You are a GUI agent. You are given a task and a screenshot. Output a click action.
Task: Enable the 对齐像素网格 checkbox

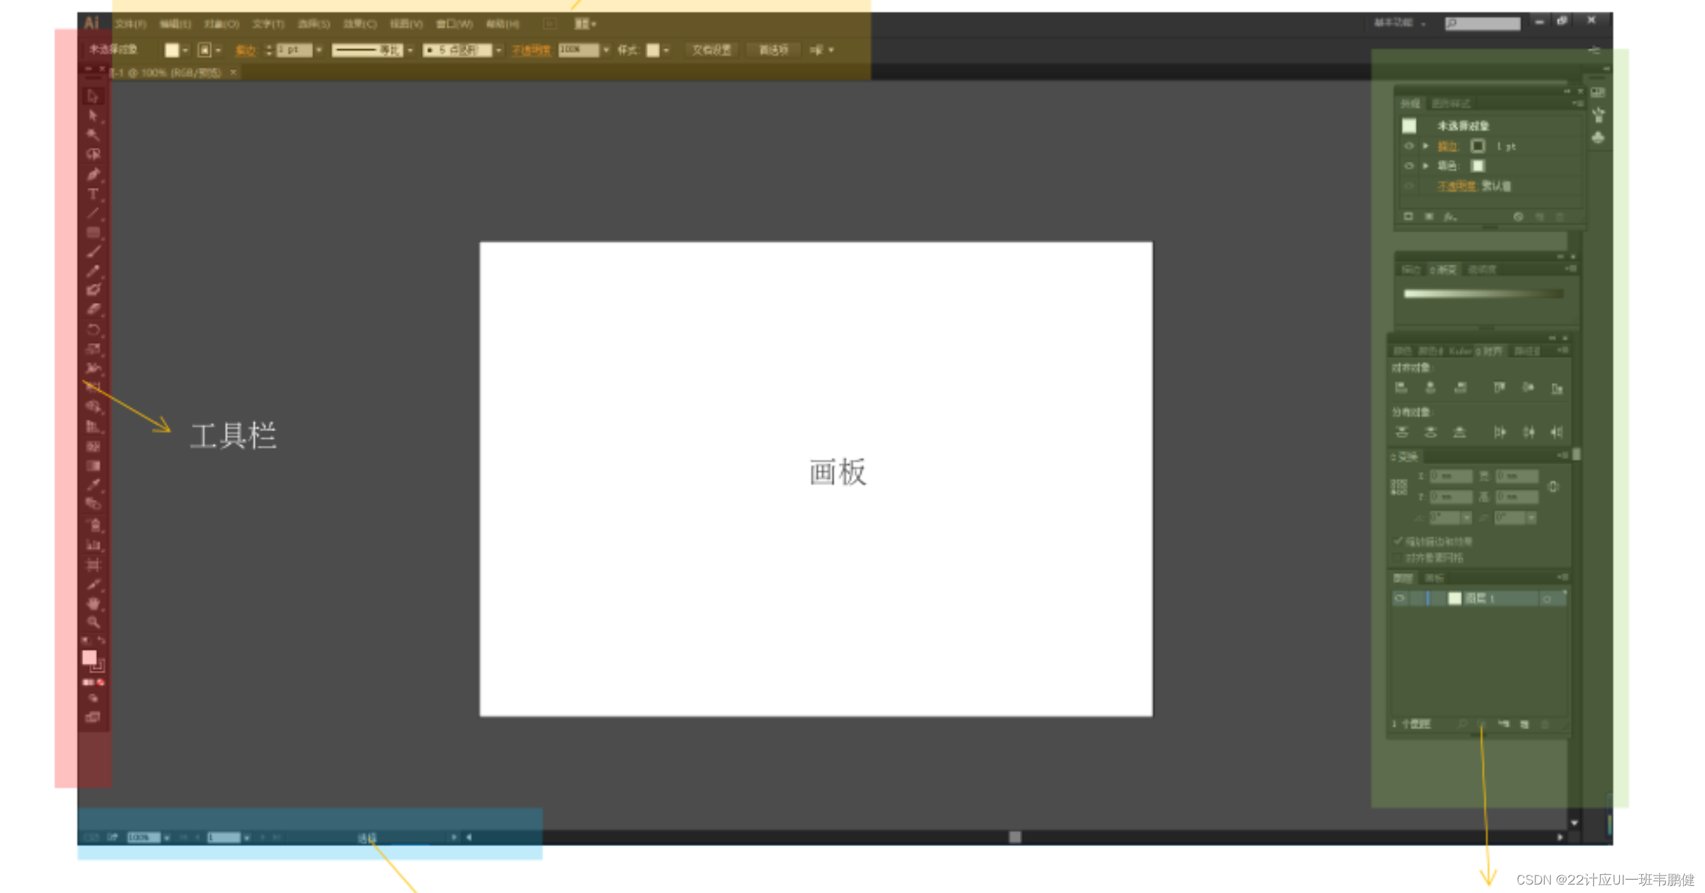[x=1398, y=558]
